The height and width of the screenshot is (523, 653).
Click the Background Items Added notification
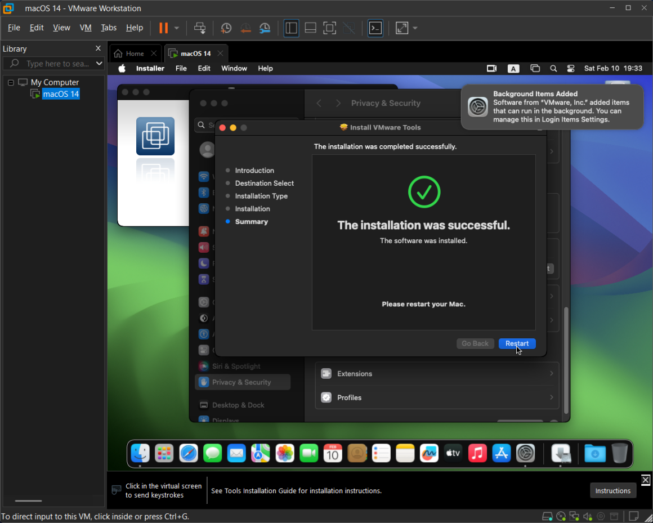(552, 106)
